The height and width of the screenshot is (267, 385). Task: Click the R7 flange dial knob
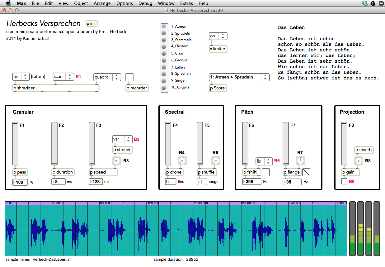tap(300, 161)
